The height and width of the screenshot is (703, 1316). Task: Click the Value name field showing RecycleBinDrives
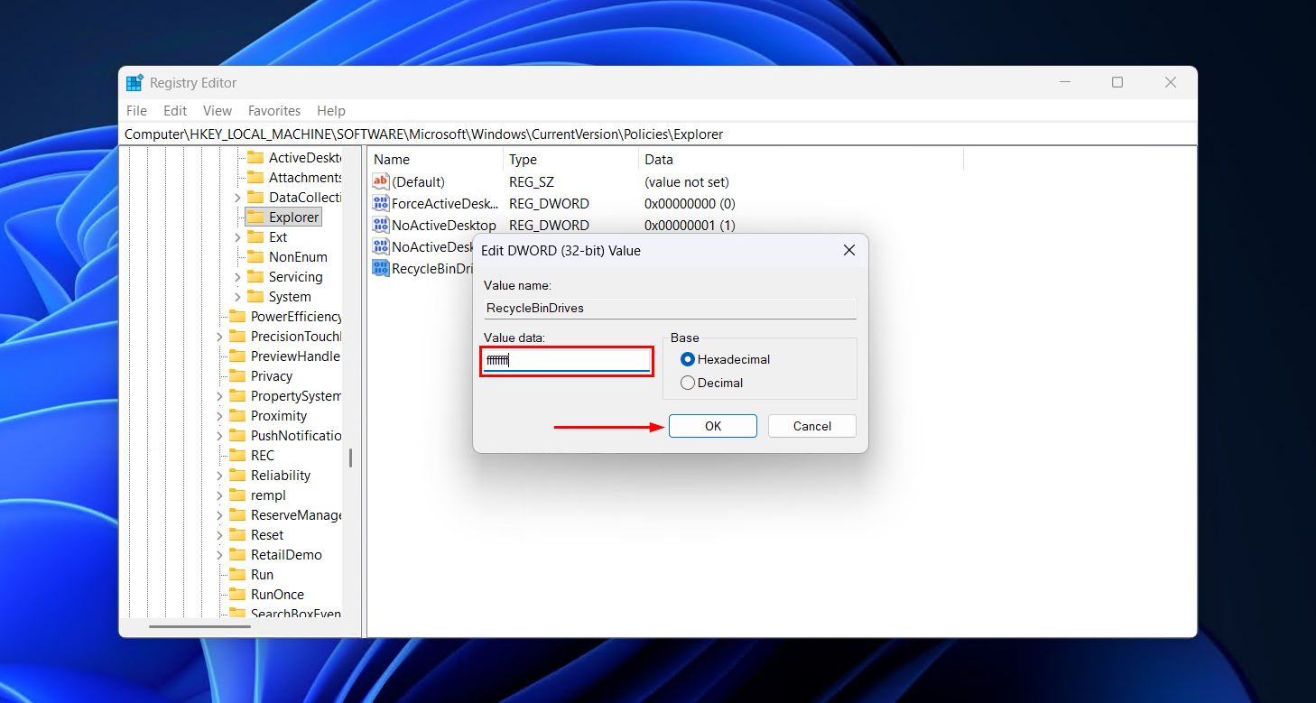pyautogui.click(x=670, y=309)
